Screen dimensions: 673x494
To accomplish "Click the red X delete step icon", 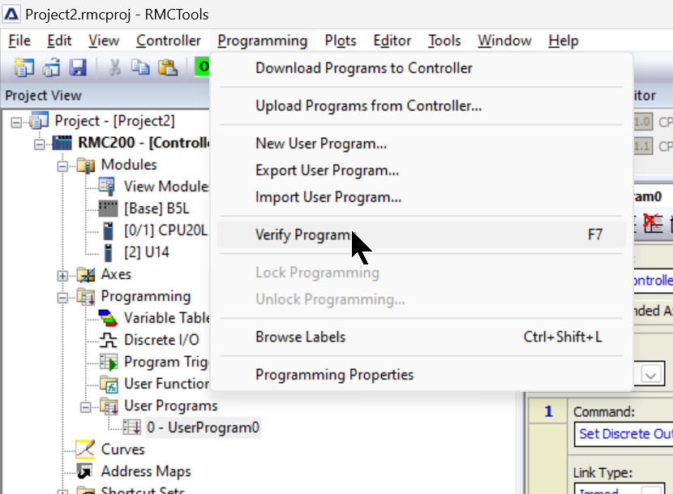I will click(x=653, y=223).
